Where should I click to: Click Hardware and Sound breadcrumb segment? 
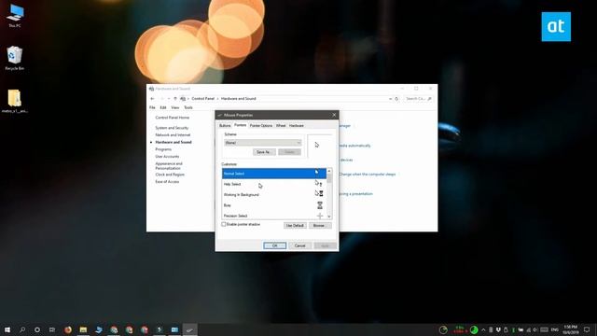pyautogui.click(x=239, y=99)
